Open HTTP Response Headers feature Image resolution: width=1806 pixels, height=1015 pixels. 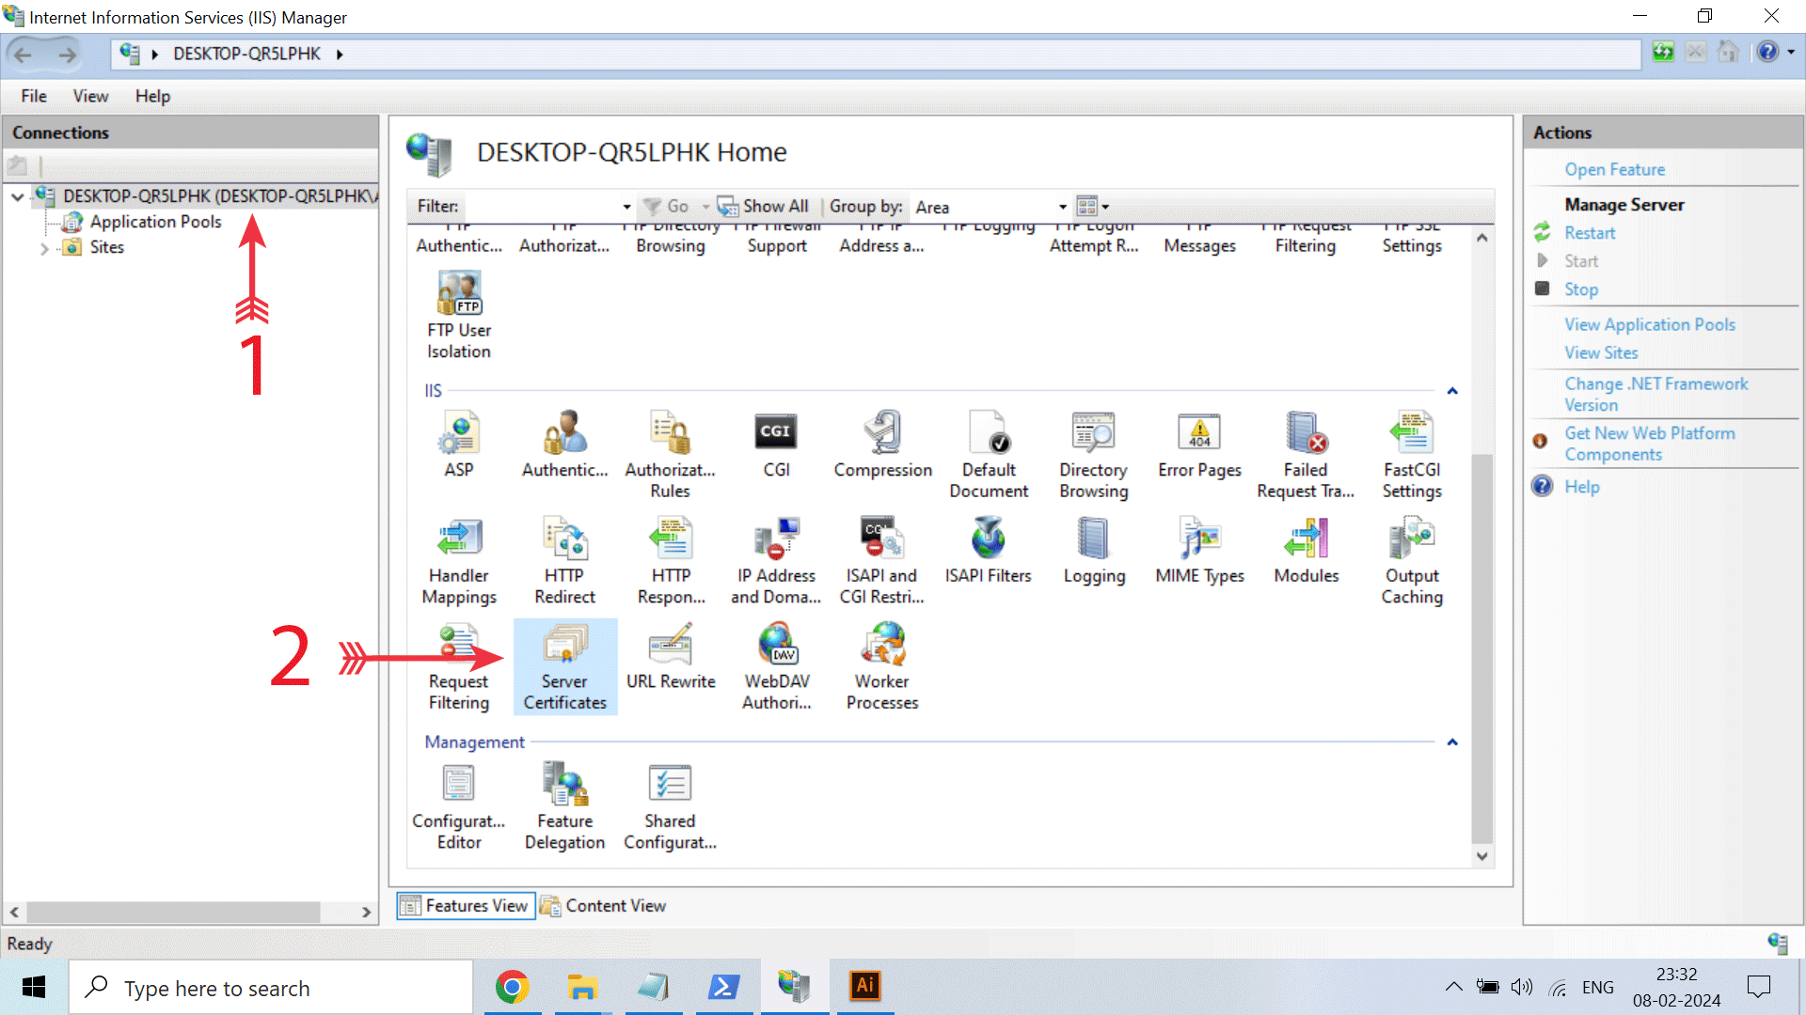click(671, 561)
